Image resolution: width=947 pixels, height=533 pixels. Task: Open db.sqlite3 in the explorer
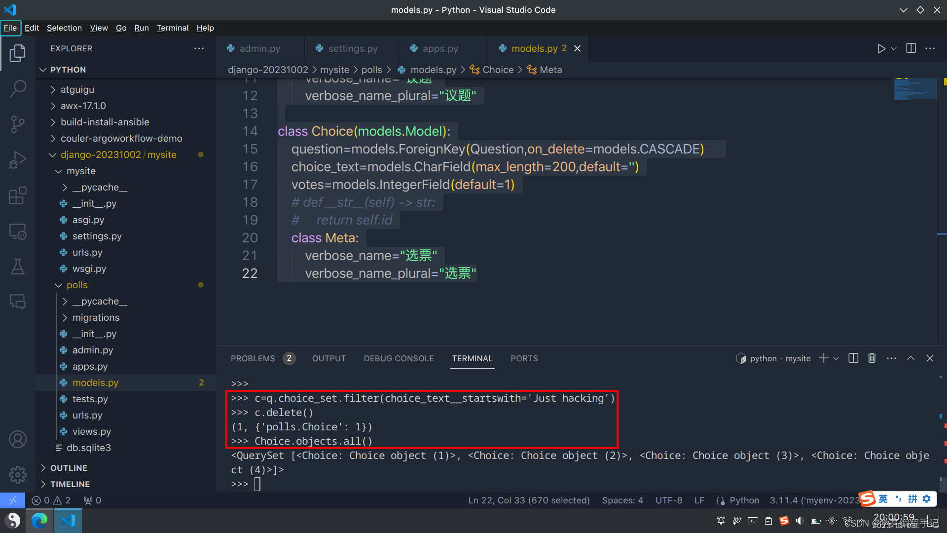[x=89, y=448]
